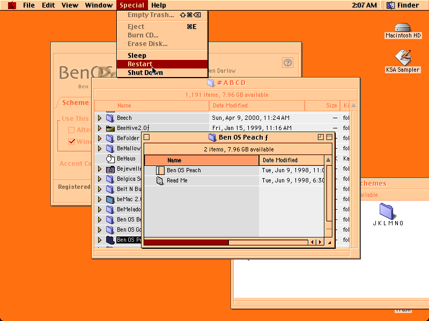Select the Bejewelle folder icon
The width and height of the screenshot is (429, 321).
coord(110,169)
